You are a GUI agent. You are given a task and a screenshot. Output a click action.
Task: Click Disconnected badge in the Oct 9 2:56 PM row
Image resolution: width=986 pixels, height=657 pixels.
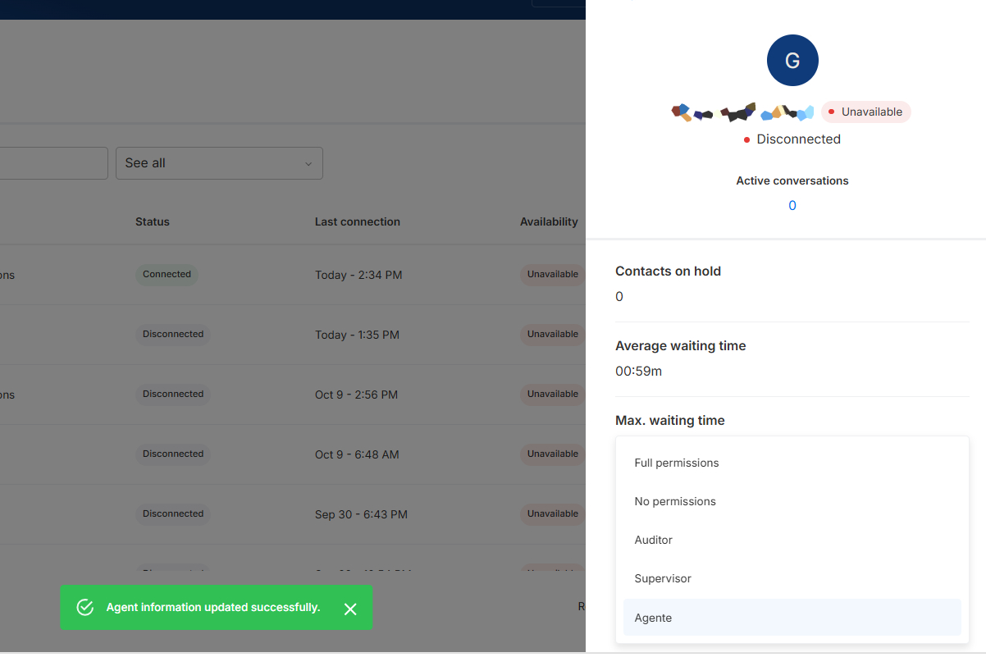173,395
